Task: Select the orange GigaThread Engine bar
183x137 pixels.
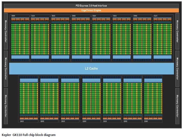Action: [x=91, y=10]
